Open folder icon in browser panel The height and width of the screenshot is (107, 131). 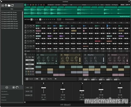point(9,6)
